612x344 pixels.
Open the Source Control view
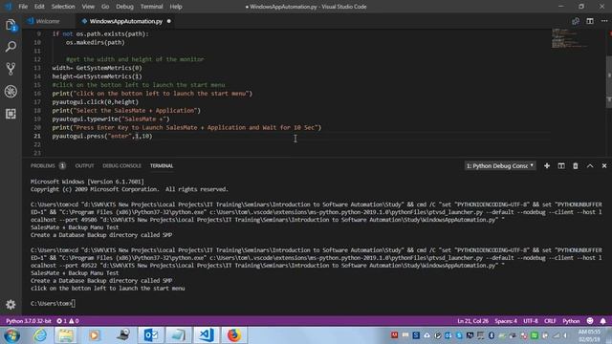click(11, 69)
